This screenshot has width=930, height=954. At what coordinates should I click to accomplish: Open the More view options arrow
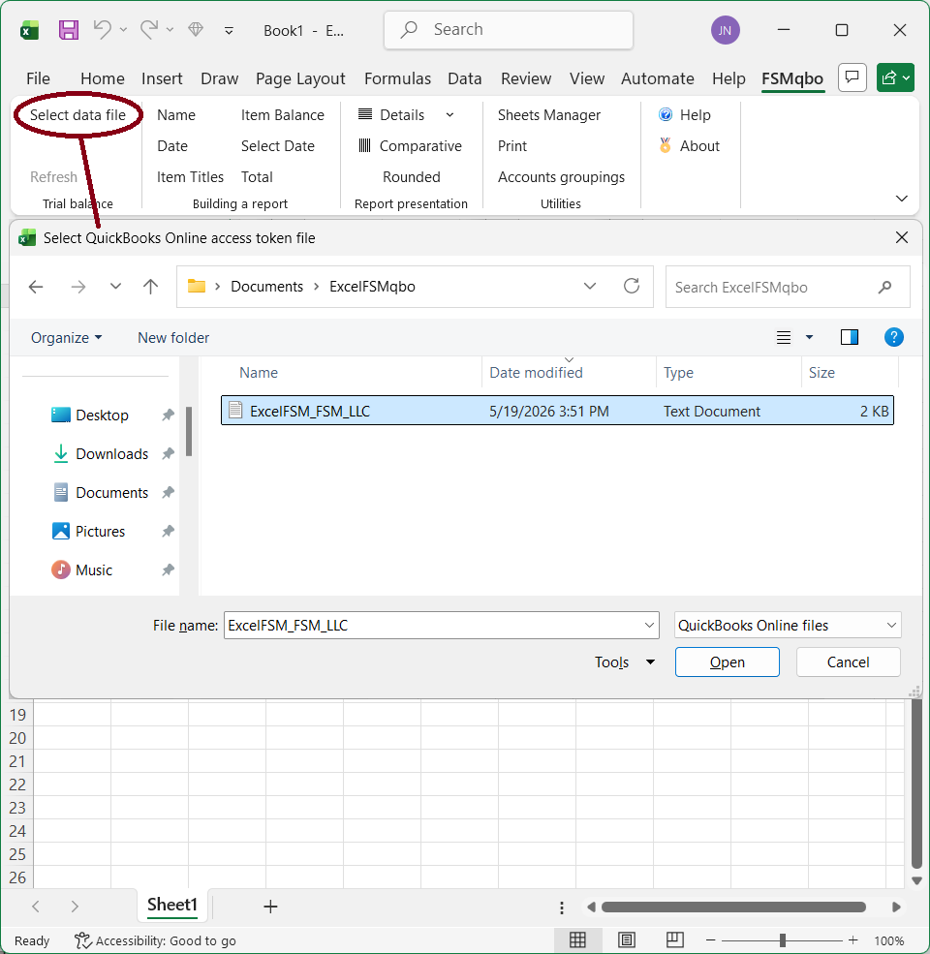(x=810, y=337)
